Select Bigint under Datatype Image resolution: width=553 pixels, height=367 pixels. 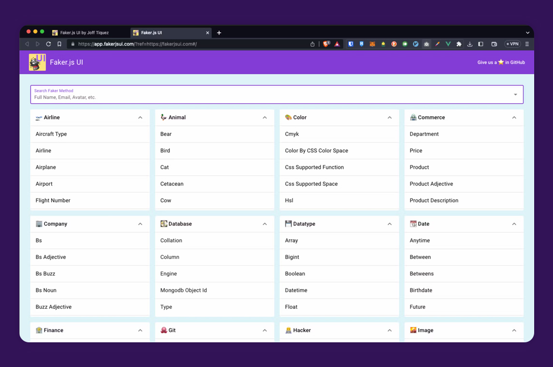[x=339, y=257]
